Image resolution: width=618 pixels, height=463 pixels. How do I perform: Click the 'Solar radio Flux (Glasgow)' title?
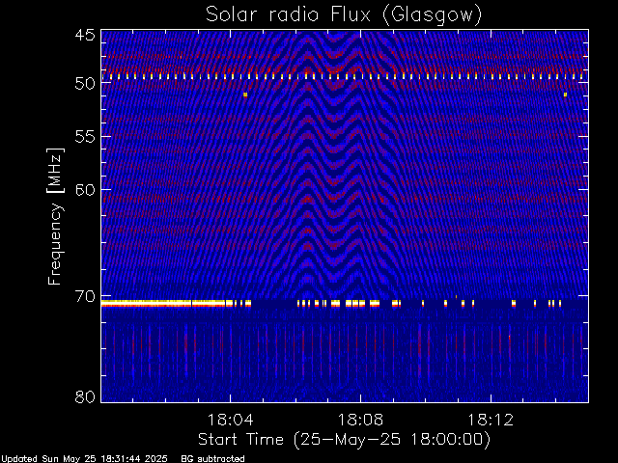344,15
